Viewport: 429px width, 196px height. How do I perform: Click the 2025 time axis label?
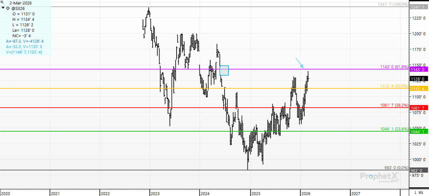point(256,193)
